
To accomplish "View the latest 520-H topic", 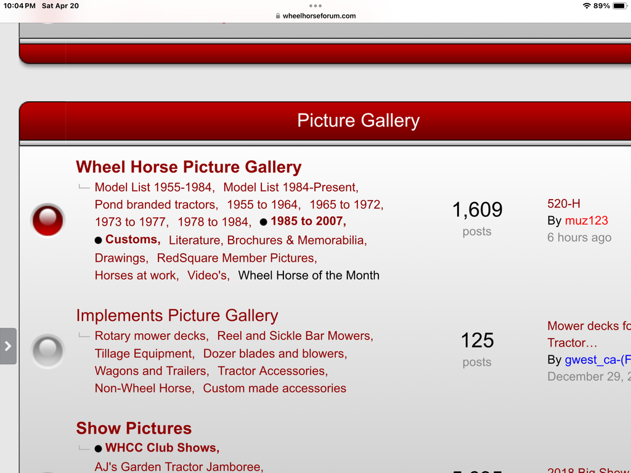I will click(564, 204).
